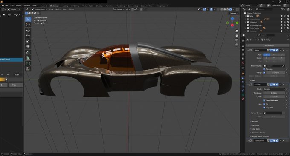This screenshot has height=156, width=290.
Task: Open the viewport Add menu
Action: 64,9
